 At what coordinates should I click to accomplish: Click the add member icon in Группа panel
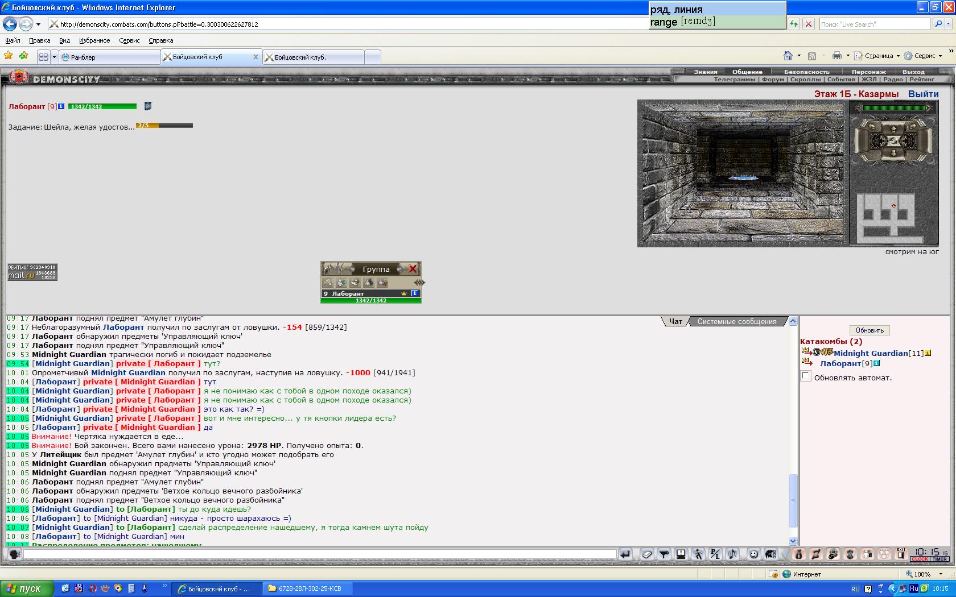pyautogui.click(x=341, y=283)
